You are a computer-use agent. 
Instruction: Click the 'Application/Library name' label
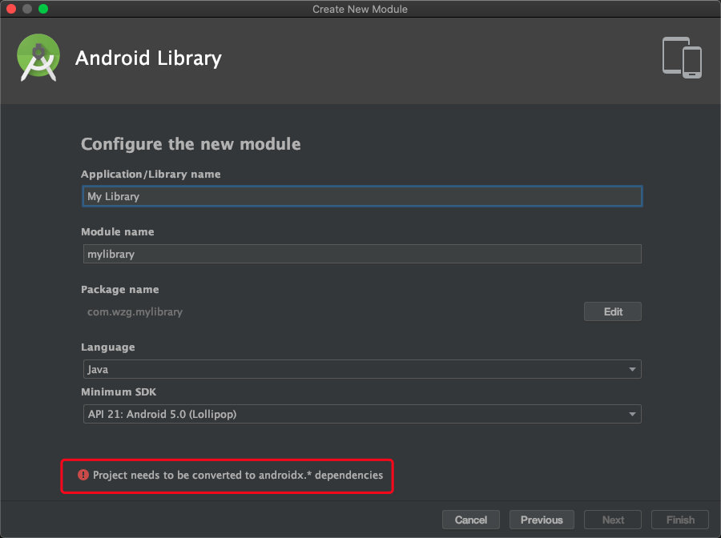tap(151, 174)
